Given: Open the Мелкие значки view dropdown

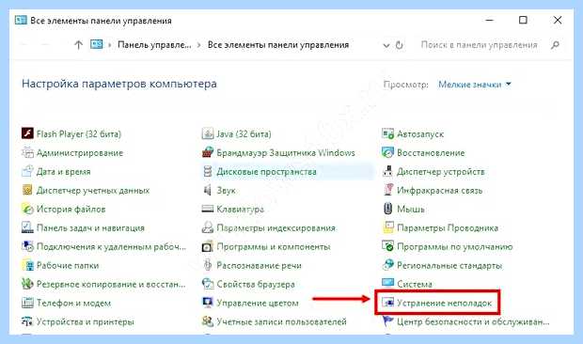Looking at the screenshot, I should click(475, 85).
